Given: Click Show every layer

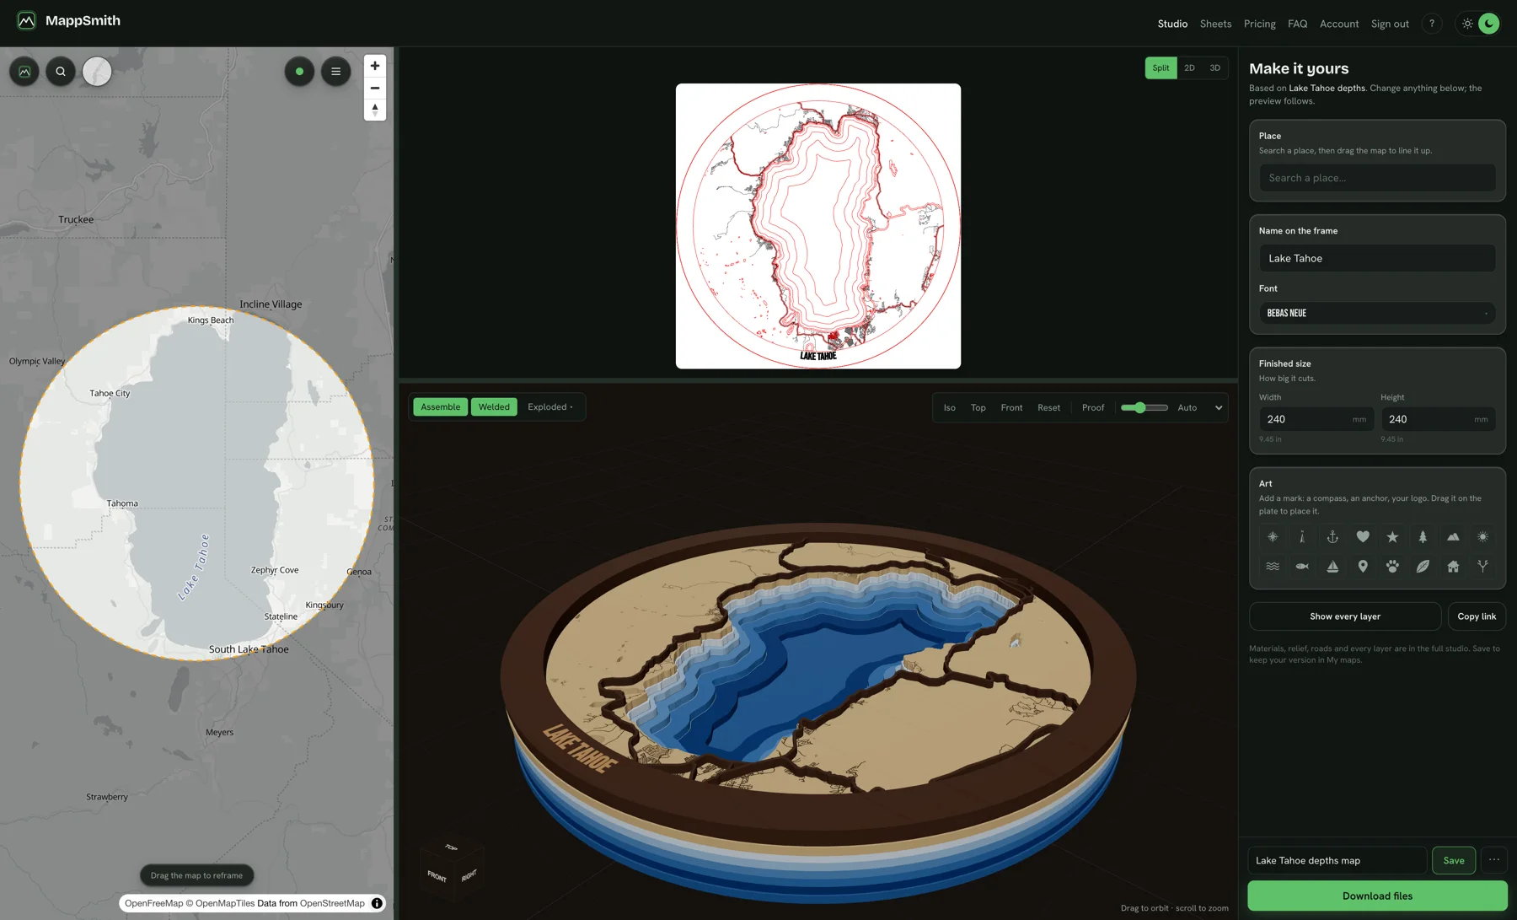Looking at the screenshot, I should click(1345, 616).
